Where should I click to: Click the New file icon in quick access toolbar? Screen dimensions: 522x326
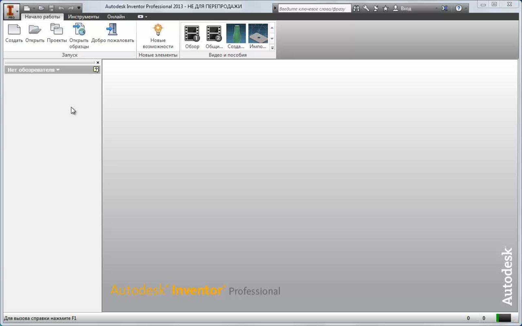(x=27, y=8)
